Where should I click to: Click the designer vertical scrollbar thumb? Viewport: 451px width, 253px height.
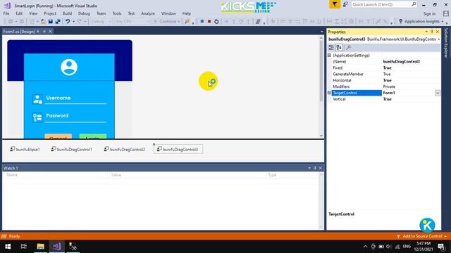(x=321, y=71)
